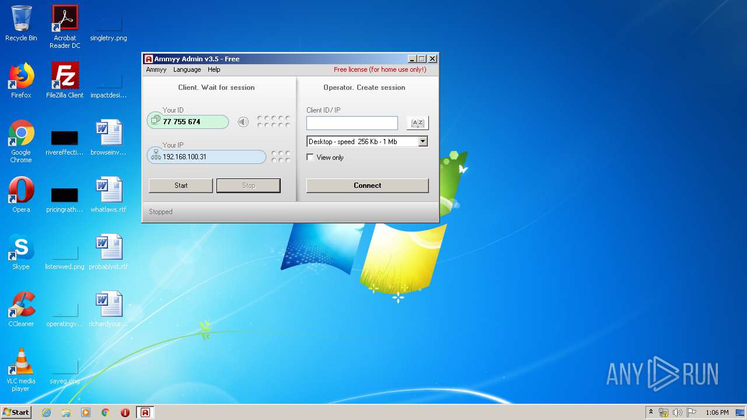Screen dimensions: 747x420
Task: Select the pricingrath desktop file
Action: [x=65, y=199]
